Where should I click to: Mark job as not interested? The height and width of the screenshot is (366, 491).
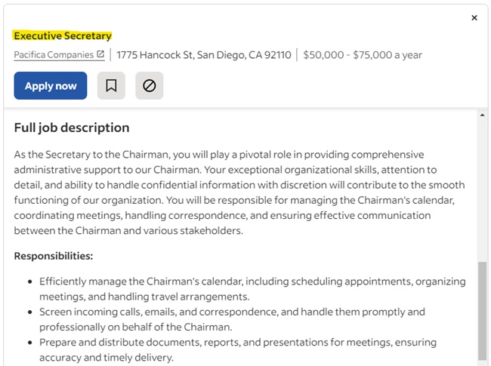coord(150,86)
